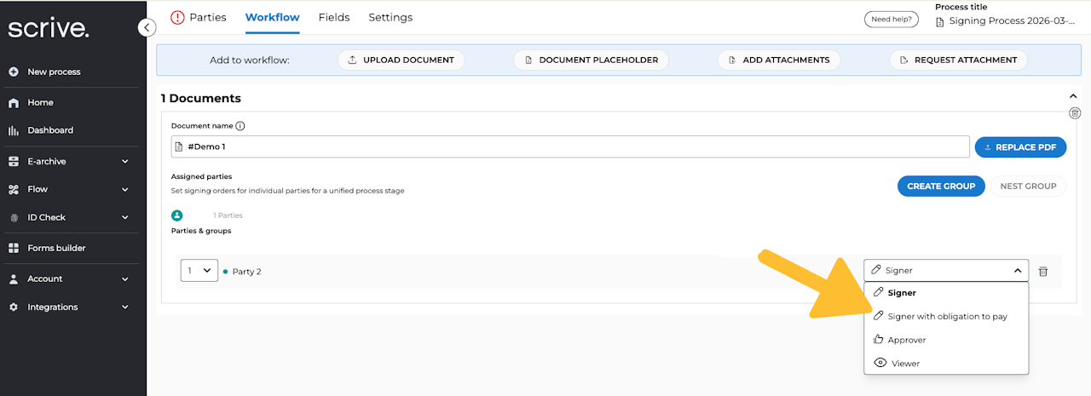Click Add Attachments
The width and height of the screenshot is (1091, 396).
[779, 60]
